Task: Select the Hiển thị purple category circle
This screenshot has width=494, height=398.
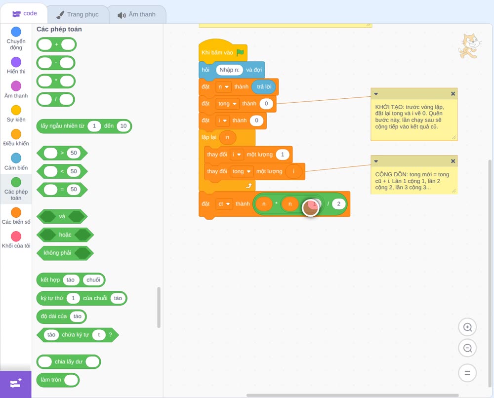Action: tap(16, 62)
